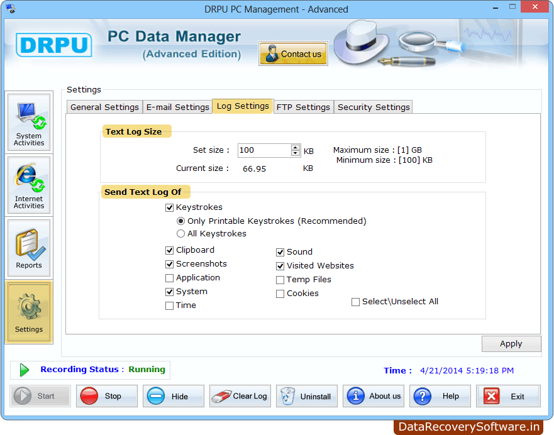Click the Help button label
This screenshot has height=435, width=554.
tap(451, 396)
